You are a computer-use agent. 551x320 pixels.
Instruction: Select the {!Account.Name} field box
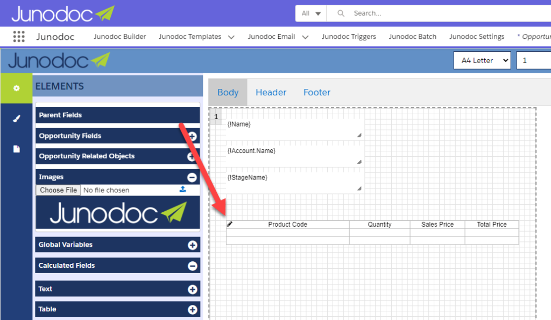click(294, 156)
